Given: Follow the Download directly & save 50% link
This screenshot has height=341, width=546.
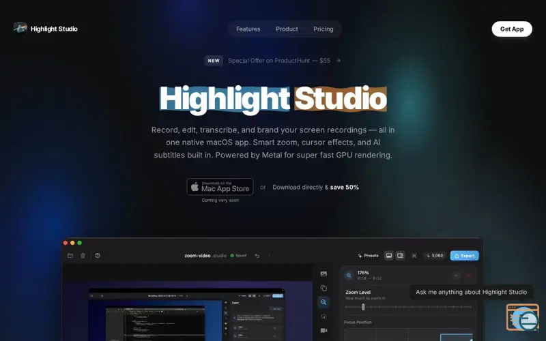Looking at the screenshot, I should [x=315, y=187].
